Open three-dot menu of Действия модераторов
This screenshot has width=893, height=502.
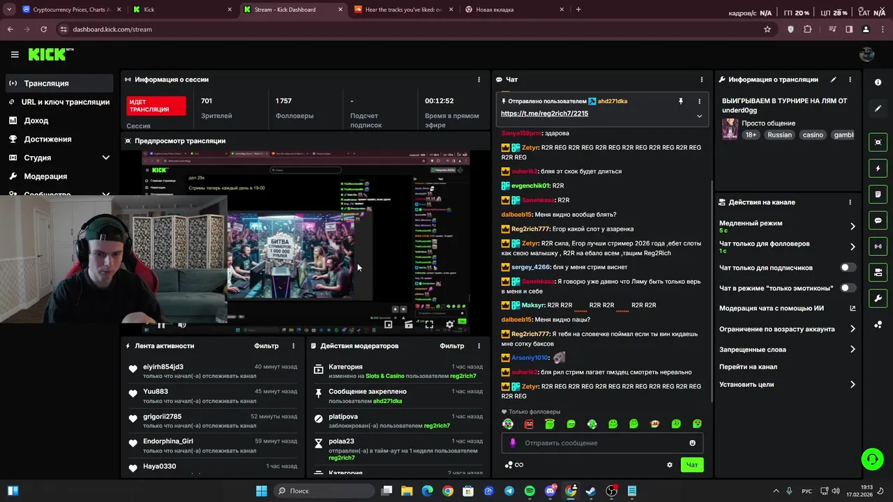(479, 346)
